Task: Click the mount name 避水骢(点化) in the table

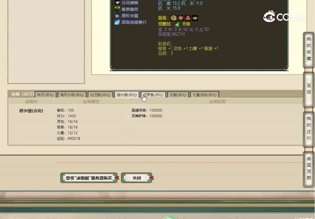Action: point(31,111)
